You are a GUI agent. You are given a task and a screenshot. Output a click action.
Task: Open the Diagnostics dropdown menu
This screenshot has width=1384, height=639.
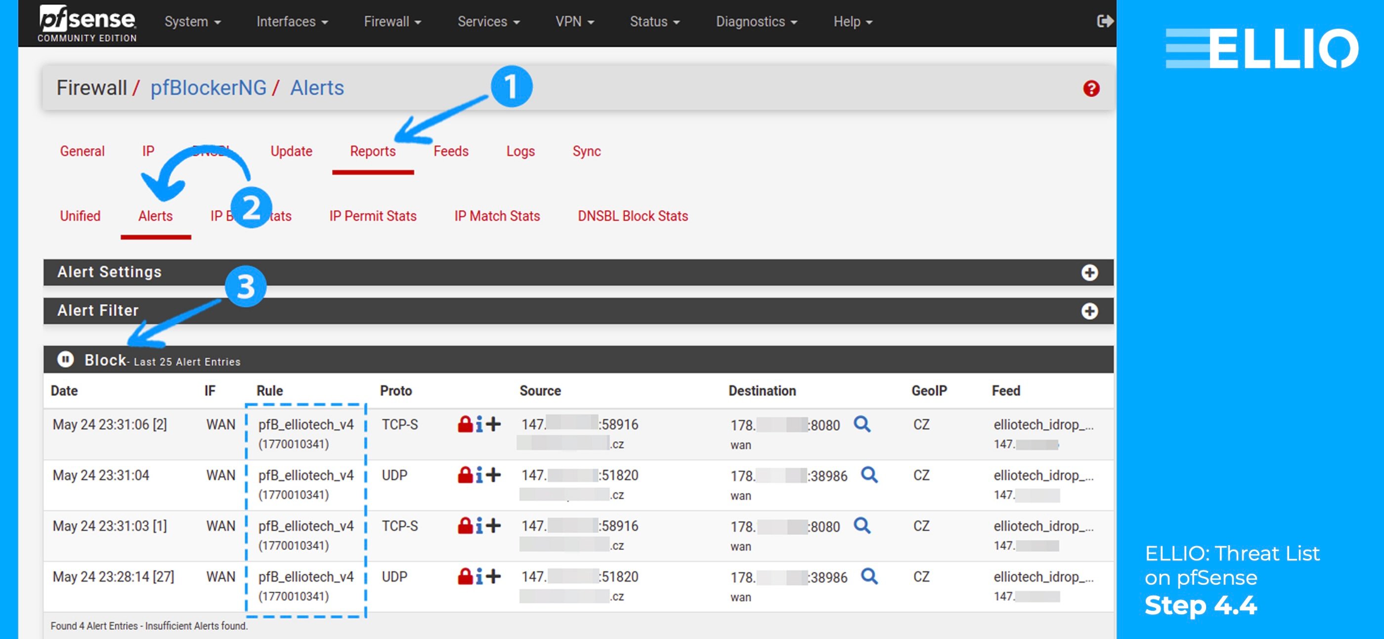click(x=756, y=21)
